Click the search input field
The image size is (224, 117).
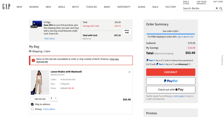pos(199,8)
